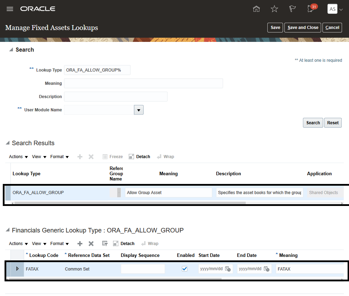The height and width of the screenshot is (296, 349).
Task: Click the Meaning search field
Action: [143, 83]
